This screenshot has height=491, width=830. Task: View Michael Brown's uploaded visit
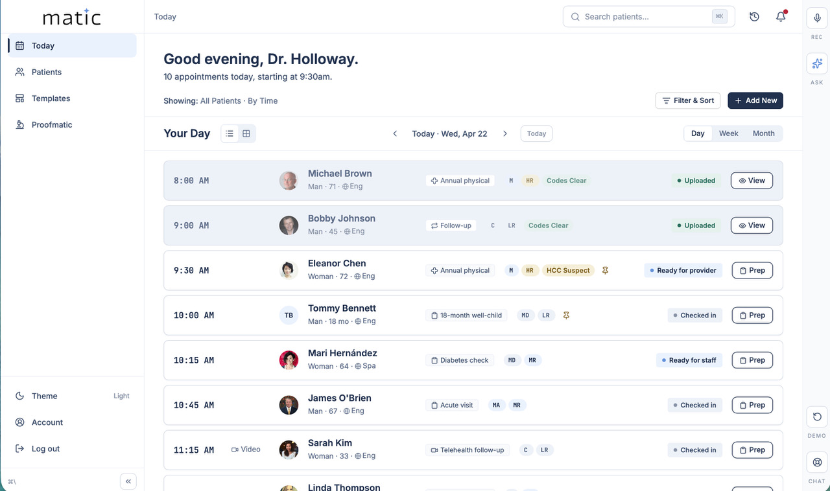(x=752, y=181)
